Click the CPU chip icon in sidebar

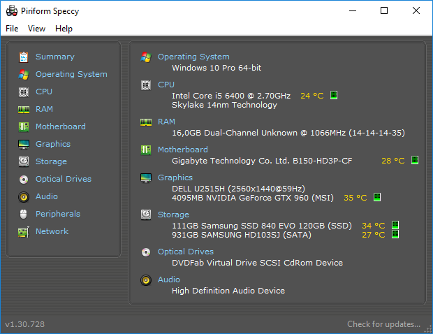click(x=24, y=92)
